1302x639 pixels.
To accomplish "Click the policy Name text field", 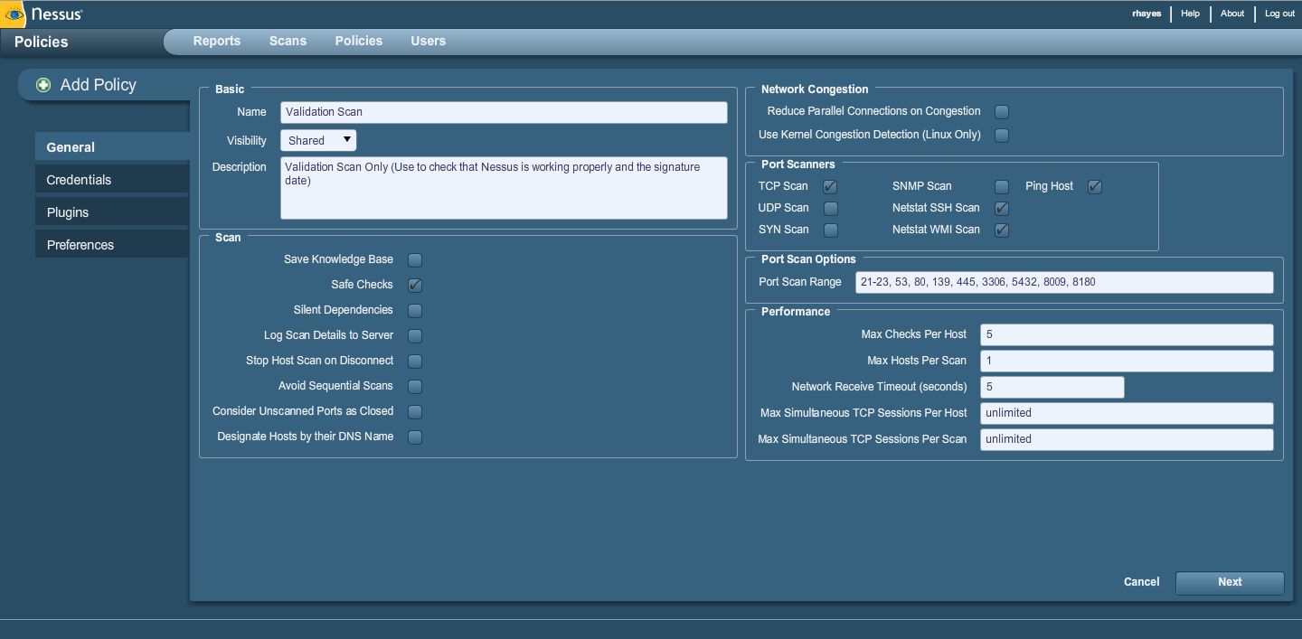I will pyautogui.click(x=504, y=112).
